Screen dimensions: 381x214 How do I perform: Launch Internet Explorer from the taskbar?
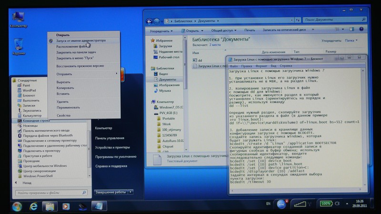tap(33, 206)
